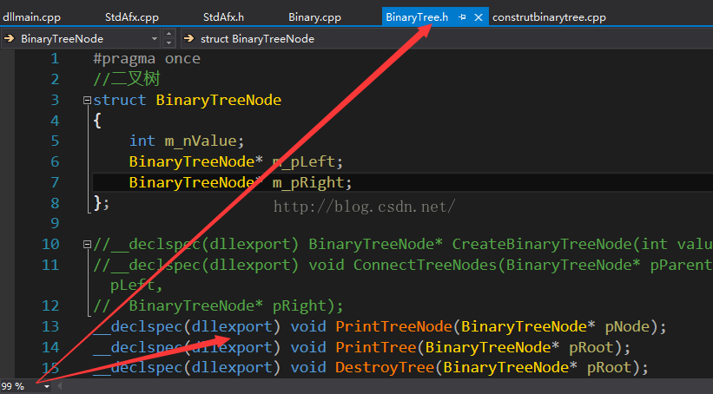Pin the BinaryTree.h tab

(x=462, y=17)
